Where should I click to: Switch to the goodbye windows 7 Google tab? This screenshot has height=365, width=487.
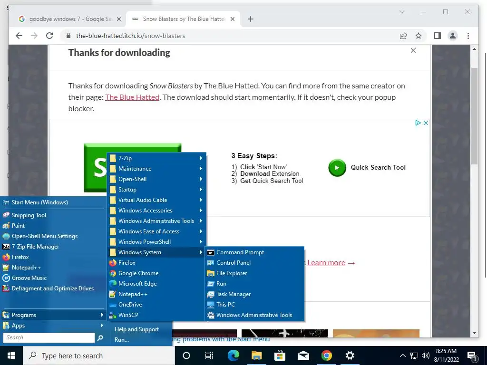pos(70,19)
